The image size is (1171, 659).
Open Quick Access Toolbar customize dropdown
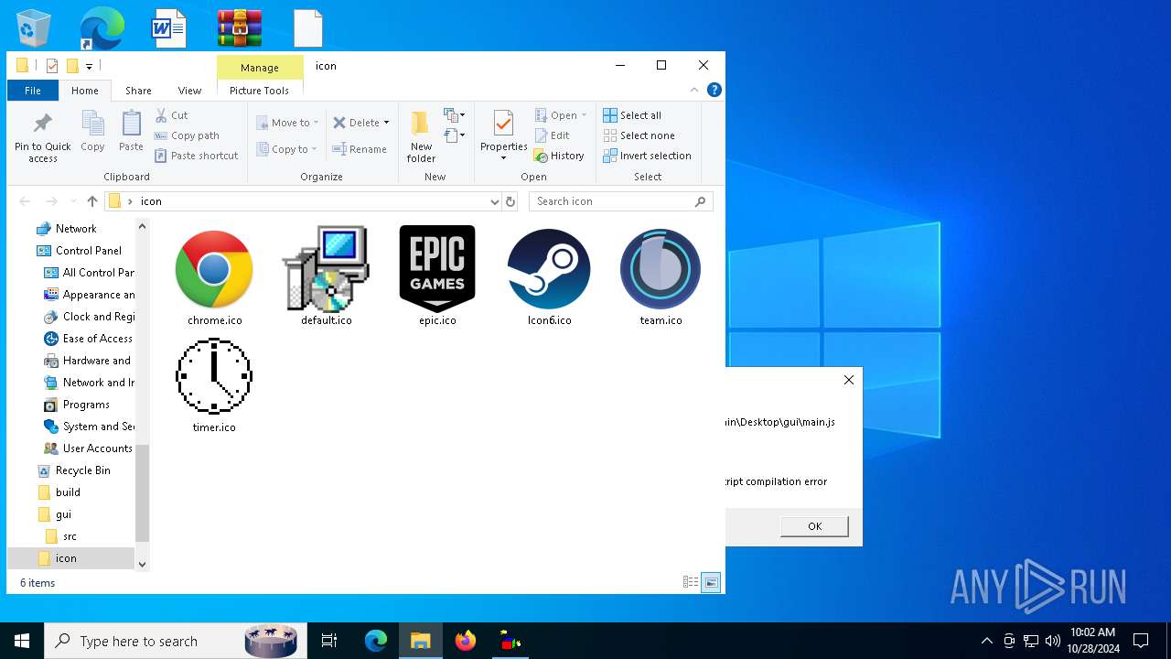pyautogui.click(x=90, y=66)
